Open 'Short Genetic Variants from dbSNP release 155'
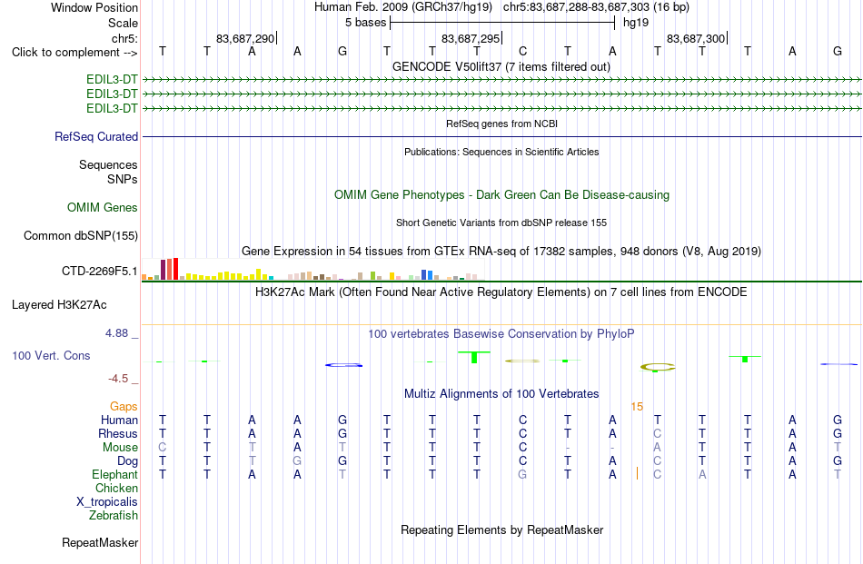The height and width of the screenshot is (564, 863). pos(501,223)
